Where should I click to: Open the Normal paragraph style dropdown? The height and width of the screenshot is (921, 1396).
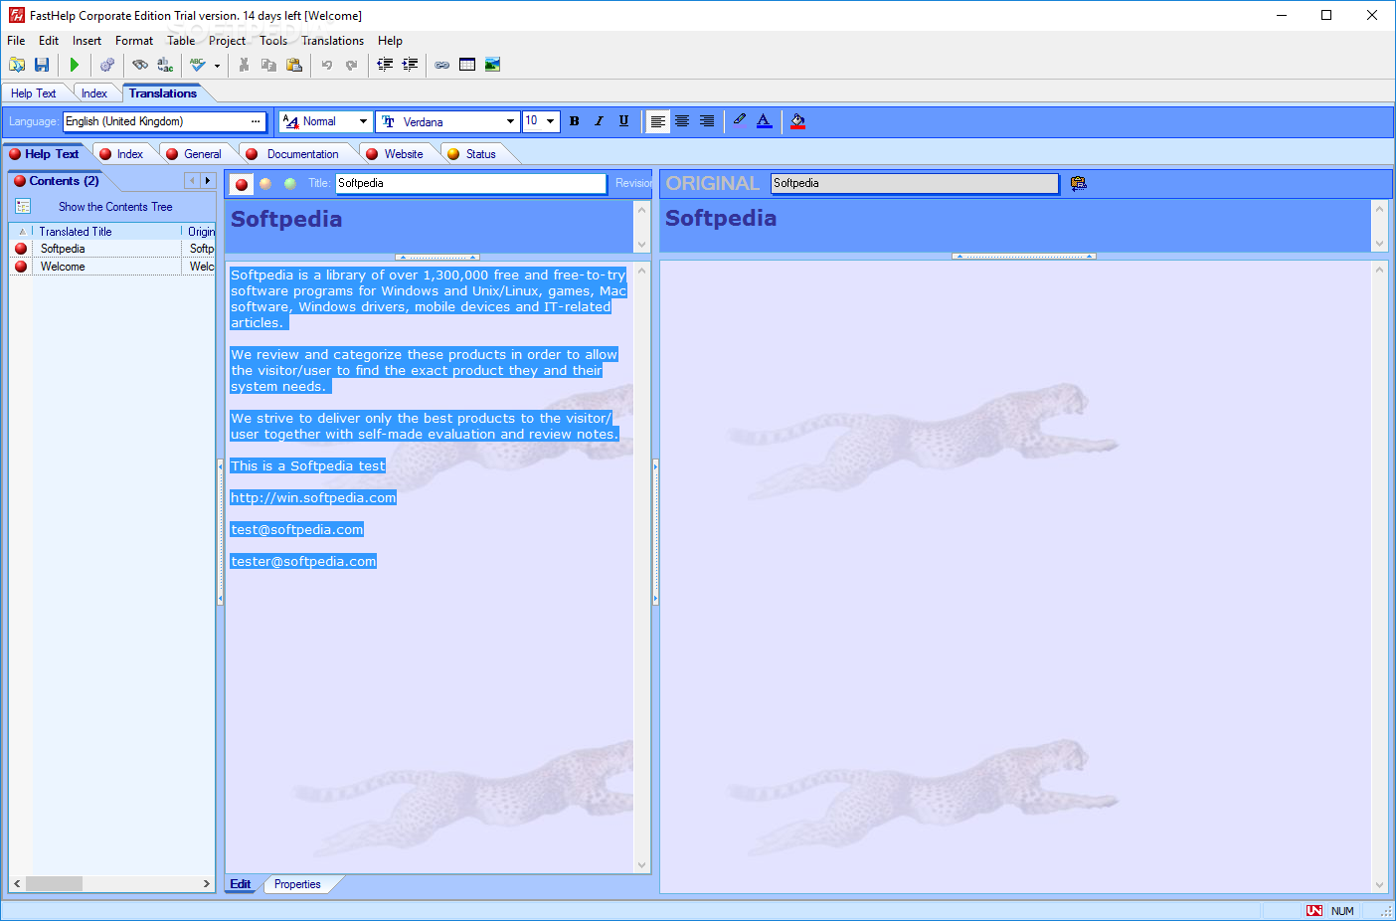coord(363,121)
